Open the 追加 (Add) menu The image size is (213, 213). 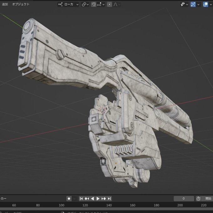click(5, 4)
